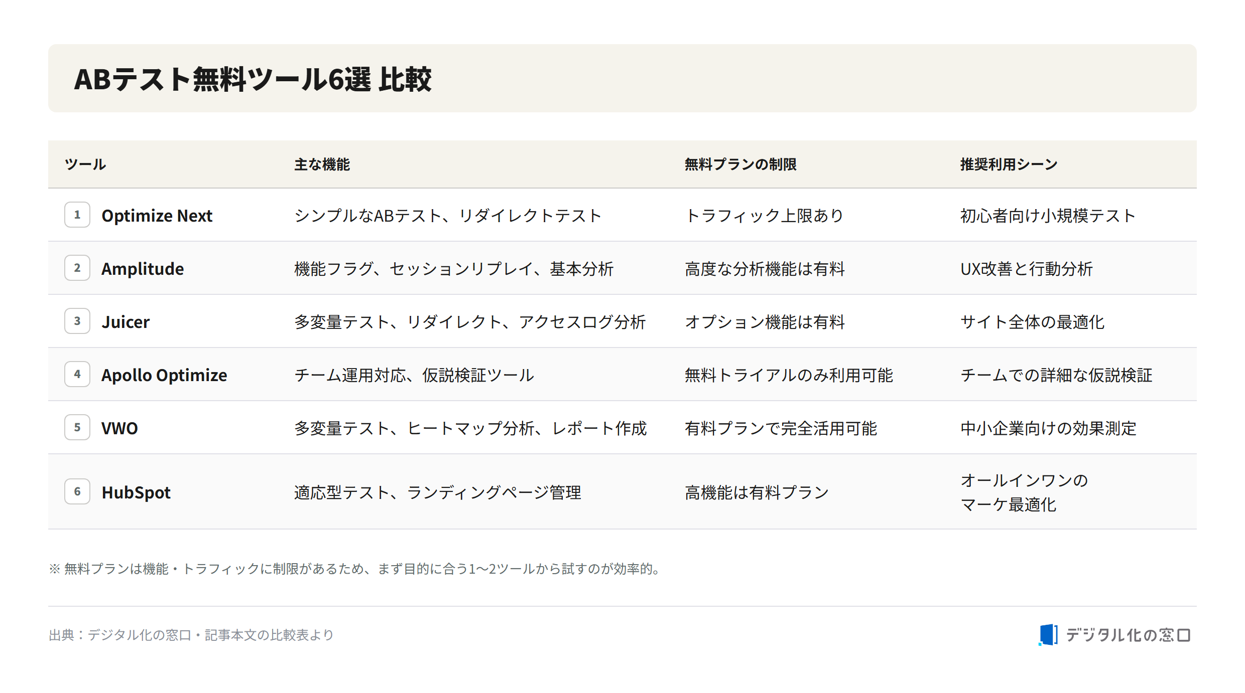1245x693 pixels.
Task: Click the オプション機能は有料 cell
Action: click(x=765, y=322)
